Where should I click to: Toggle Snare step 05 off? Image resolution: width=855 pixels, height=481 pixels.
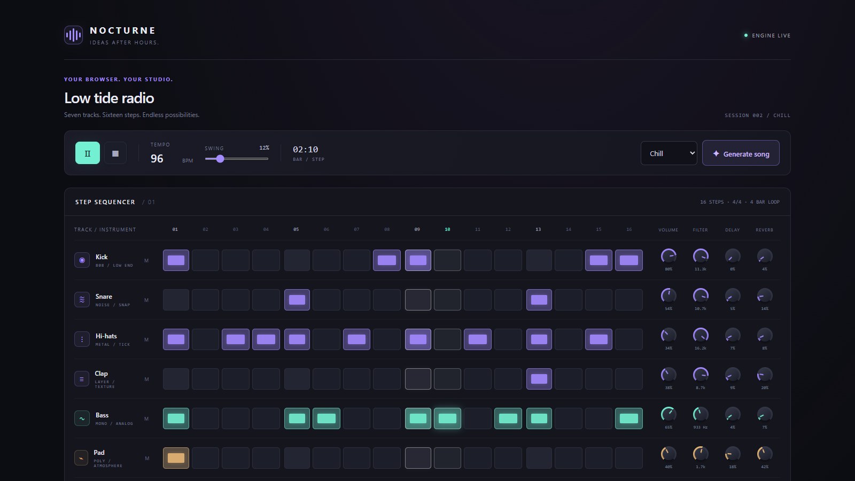pyautogui.click(x=297, y=300)
